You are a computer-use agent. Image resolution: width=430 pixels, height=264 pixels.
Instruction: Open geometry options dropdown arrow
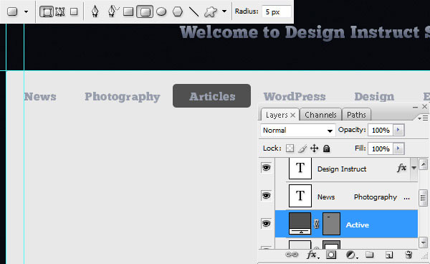[x=224, y=11]
